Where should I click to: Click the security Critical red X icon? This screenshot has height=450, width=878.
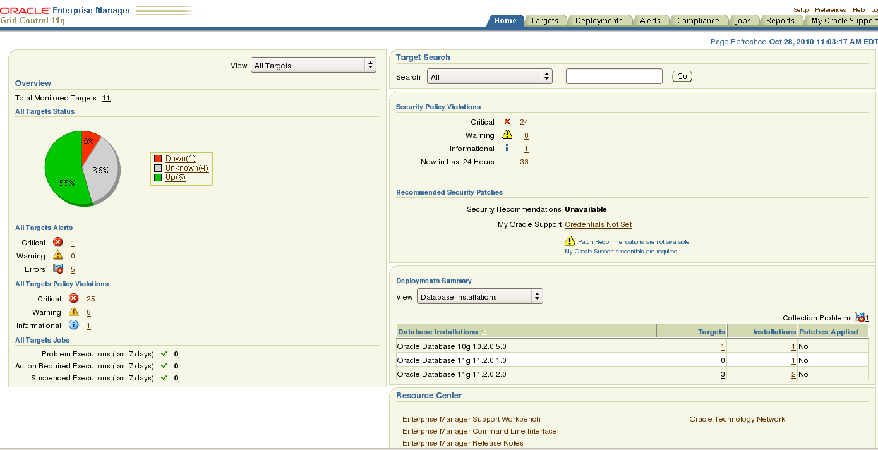(507, 121)
